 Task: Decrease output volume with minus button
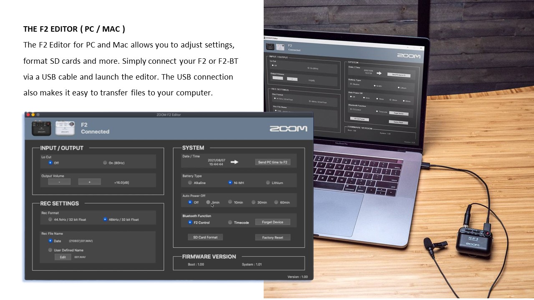(59, 182)
